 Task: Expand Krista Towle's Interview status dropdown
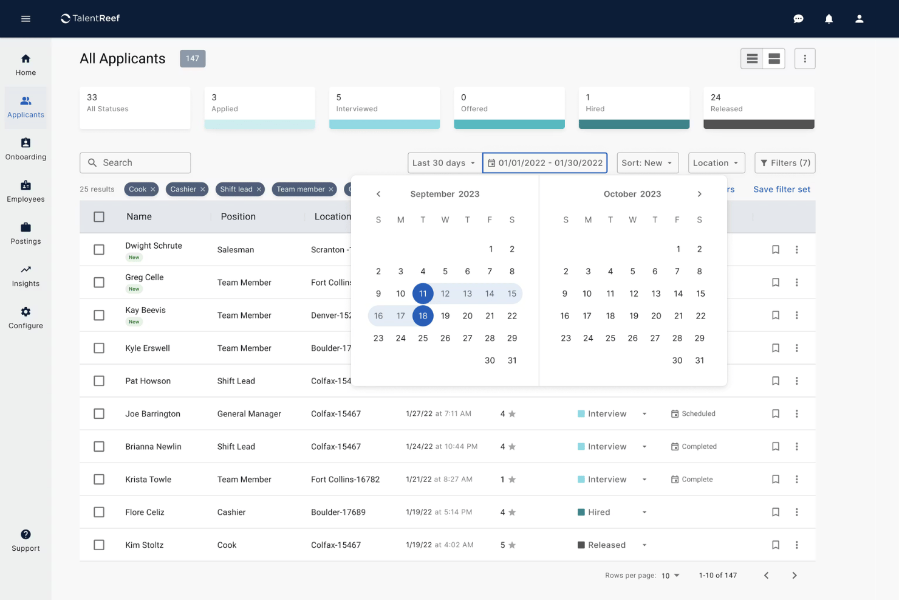(644, 480)
